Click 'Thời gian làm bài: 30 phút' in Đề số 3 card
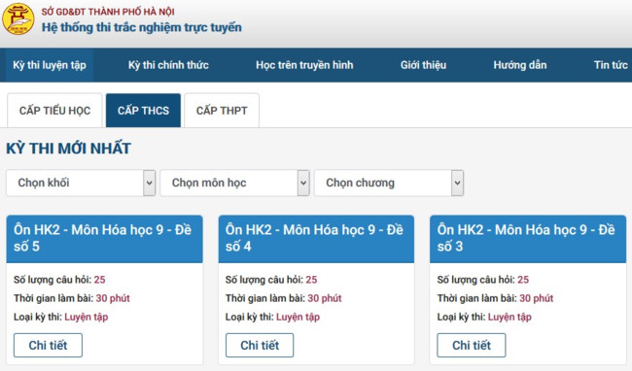This screenshot has width=632, height=371. [495, 298]
